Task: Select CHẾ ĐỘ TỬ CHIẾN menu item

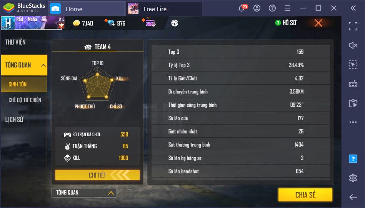Action: pos(25,100)
